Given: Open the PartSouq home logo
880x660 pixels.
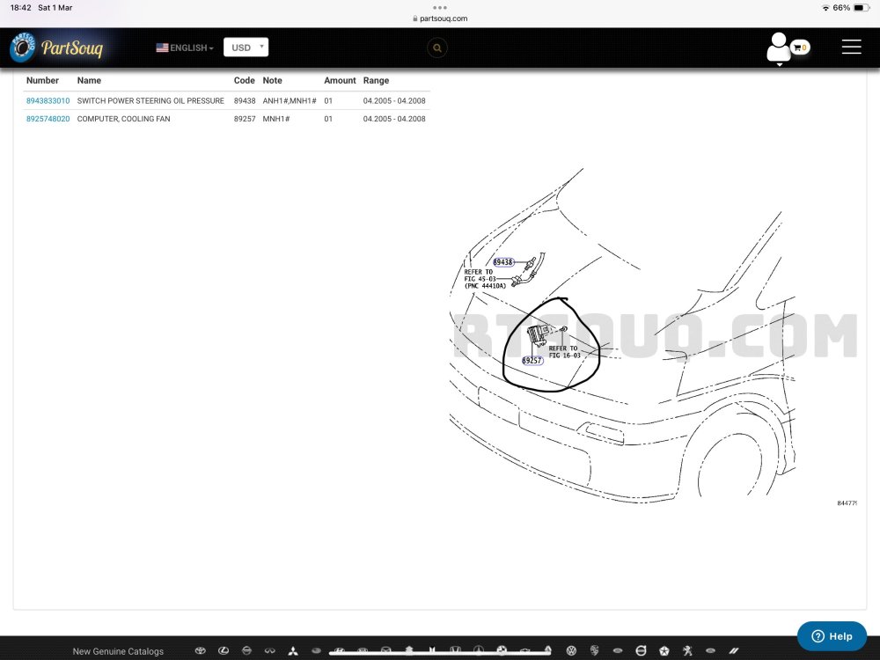Looking at the screenshot, I should [56, 48].
